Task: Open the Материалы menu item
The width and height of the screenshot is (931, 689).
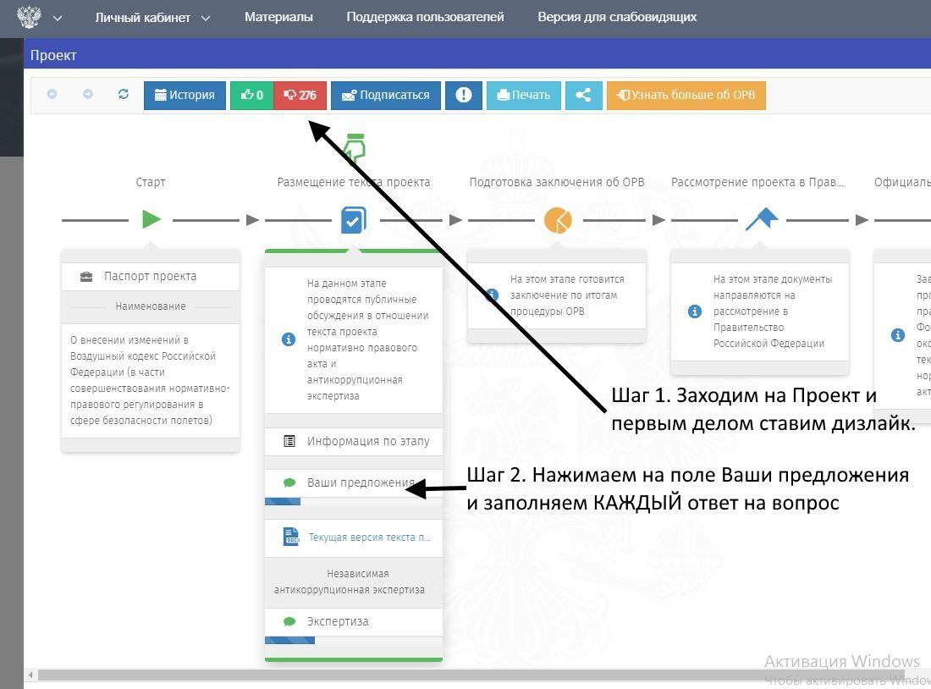Action: coord(278,17)
